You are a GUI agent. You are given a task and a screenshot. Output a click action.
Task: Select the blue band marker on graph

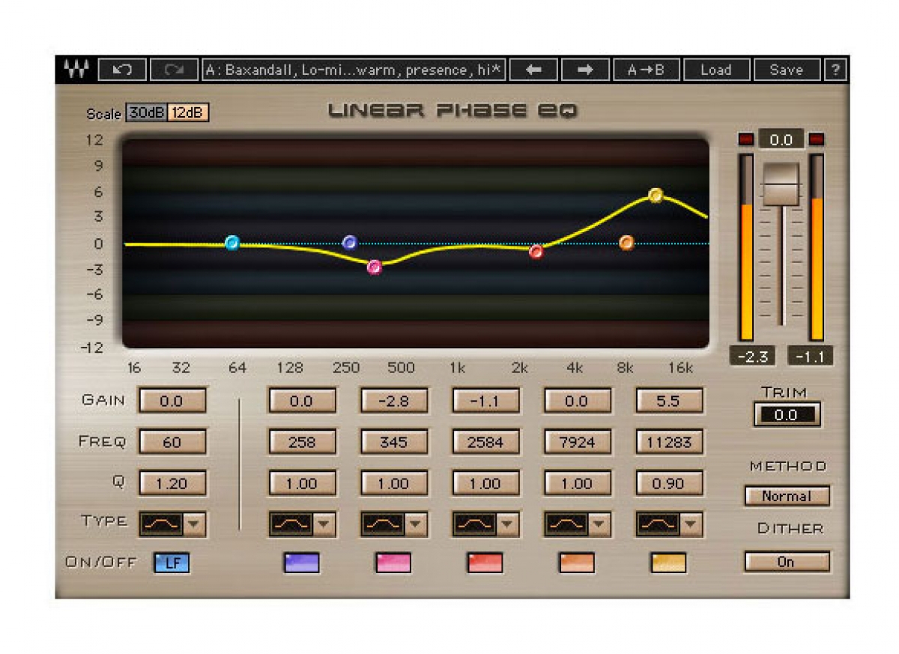pyautogui.click(x=350, y=243)
